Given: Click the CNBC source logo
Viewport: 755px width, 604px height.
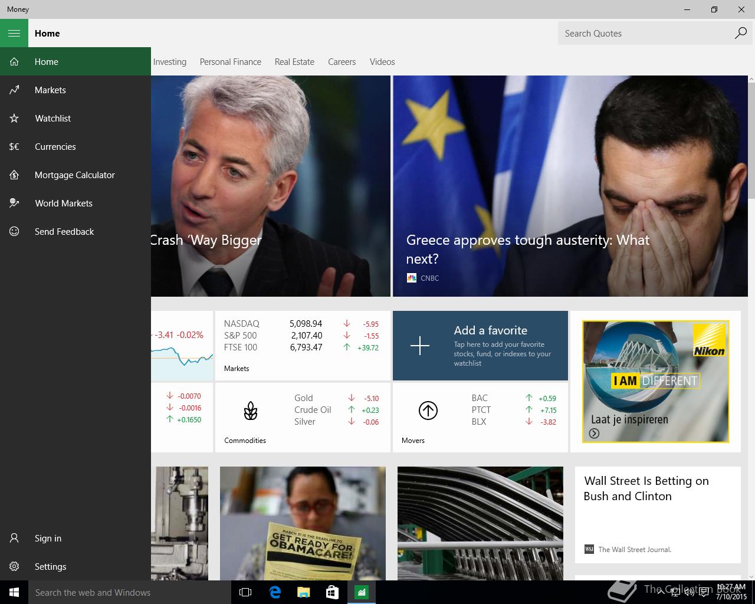Looking at the screenshot, I should click(x=412, y=278).
